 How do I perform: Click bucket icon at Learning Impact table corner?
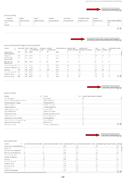[x=121, y=172]
